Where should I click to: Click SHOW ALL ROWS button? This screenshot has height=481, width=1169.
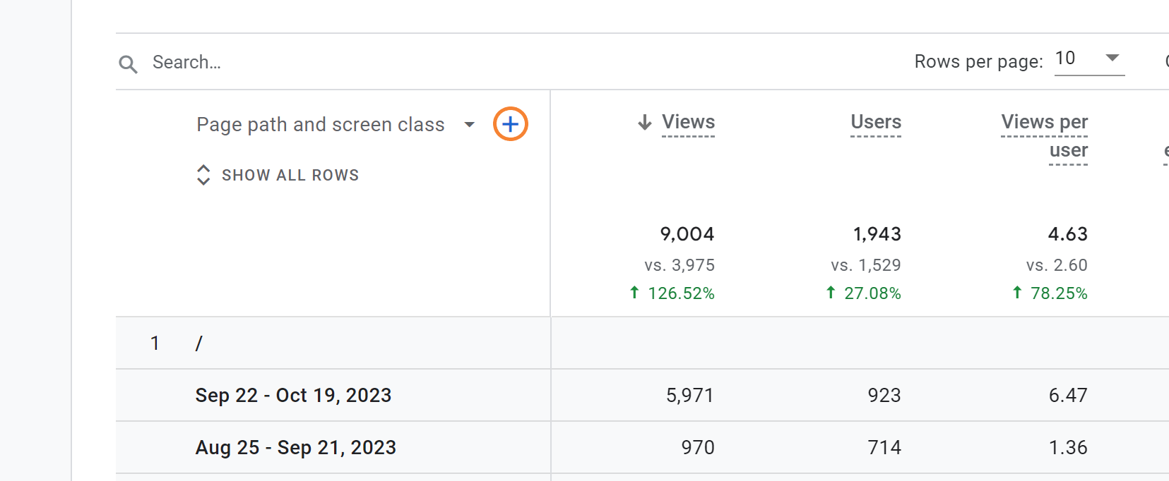point(278,175)
